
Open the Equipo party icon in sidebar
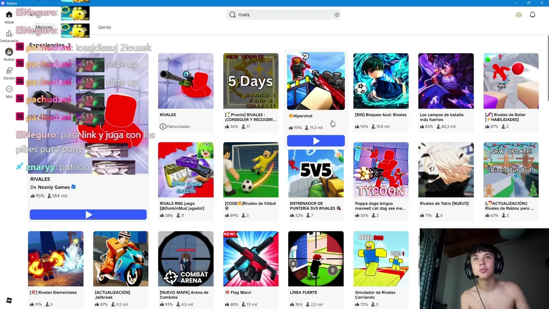[9, 71]
